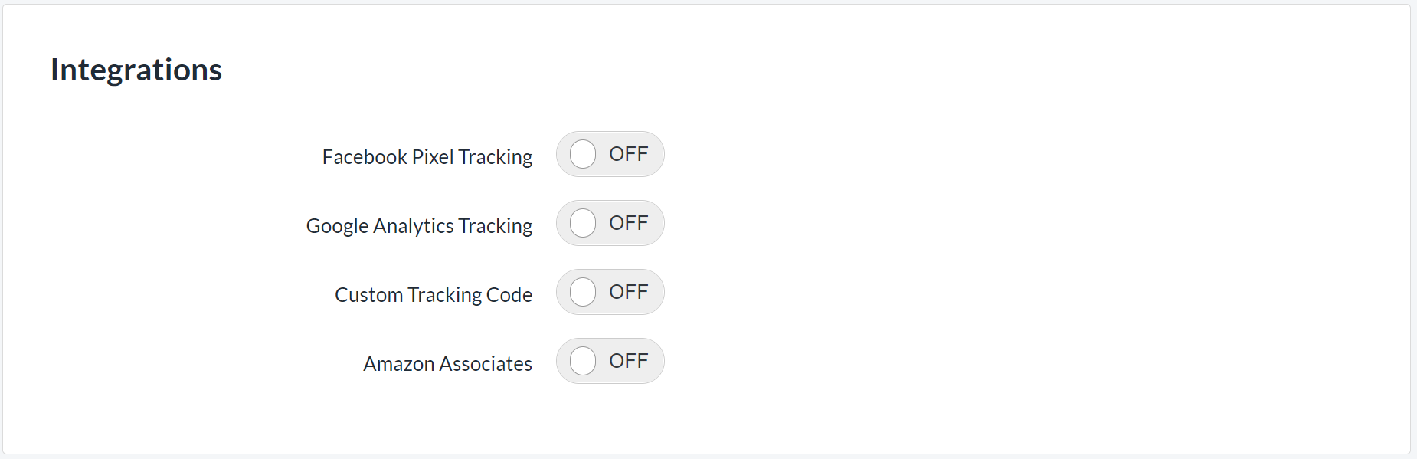The height and width of the screenshot is (459, 1417).
Task: Click OFF text in Custom Tracking Code toggle
Action: click(x=628, y=292)
